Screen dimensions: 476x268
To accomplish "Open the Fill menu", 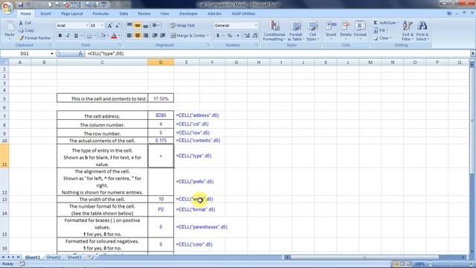I will coord(380,31).
